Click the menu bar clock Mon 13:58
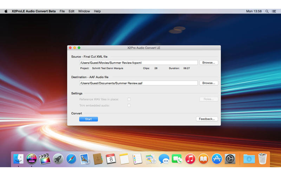The image size is (281, 176). 254,11
